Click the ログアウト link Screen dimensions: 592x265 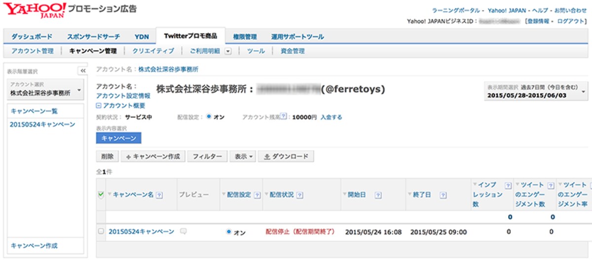click(x=571, y=21)
